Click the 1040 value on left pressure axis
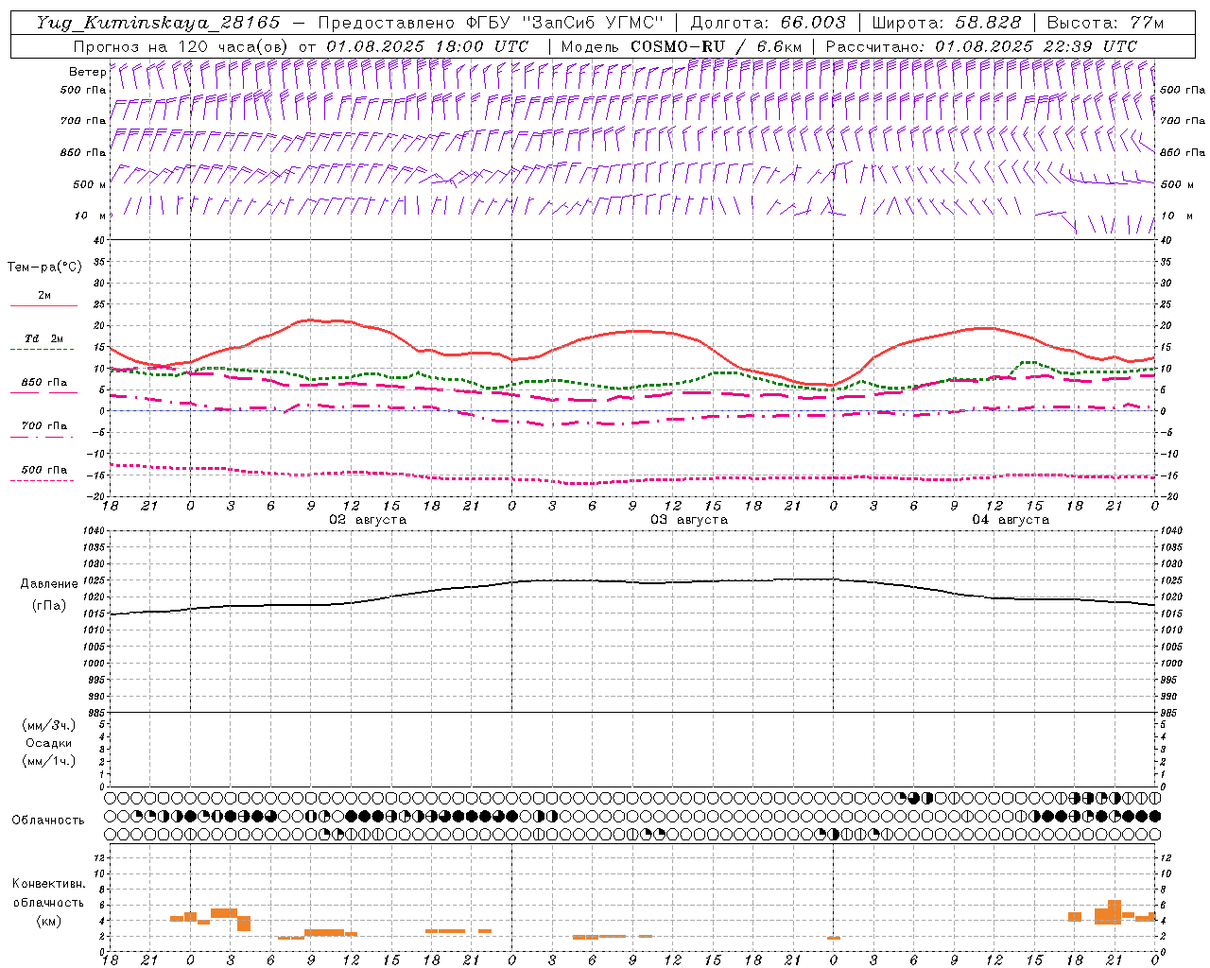 point(92,531)
